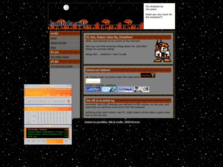The image size is (223, 167).
Task: Click the 12K equalizer band slider
Action: click(60, 116)
